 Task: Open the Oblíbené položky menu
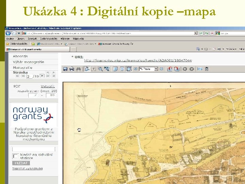click(49, 39)
